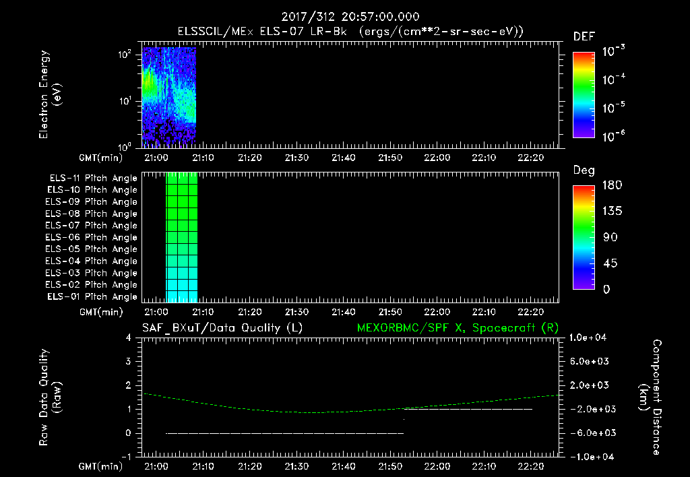The width and height of the screenshot is (690, 477).
Task: Select the ELS-11 Pitch Angle row label
Action: point(93,179)
